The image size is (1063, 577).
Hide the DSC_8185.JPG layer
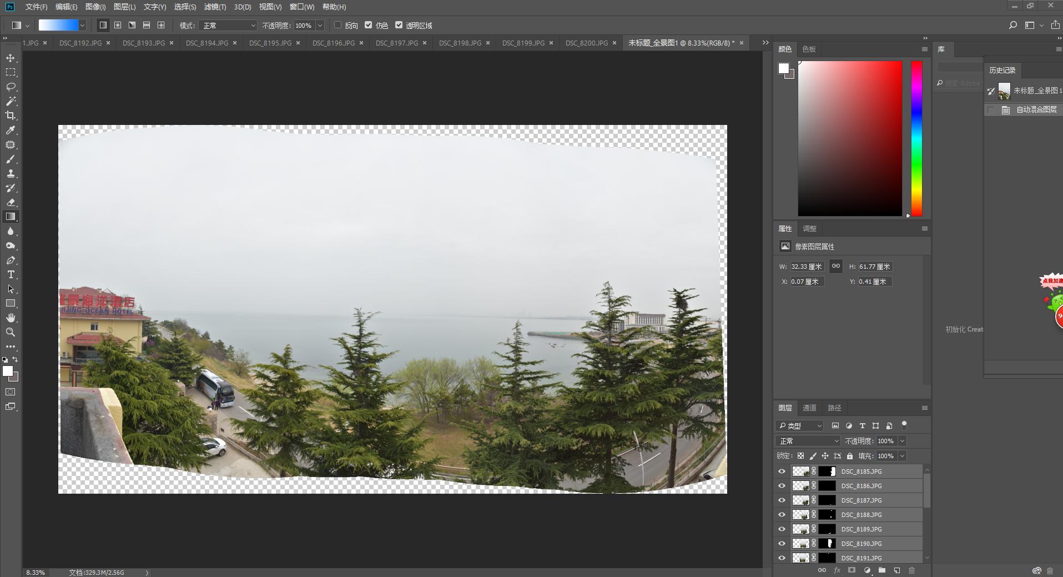pyautogui.click(x=782, y=471)
